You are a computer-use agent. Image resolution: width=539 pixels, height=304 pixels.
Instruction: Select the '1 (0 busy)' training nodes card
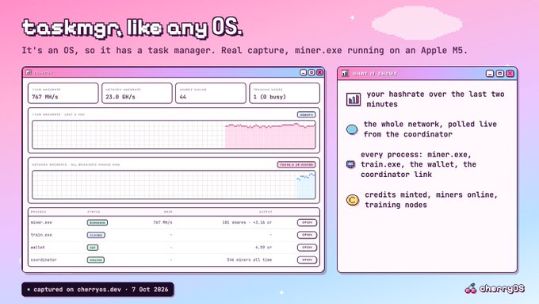[285, 93]
